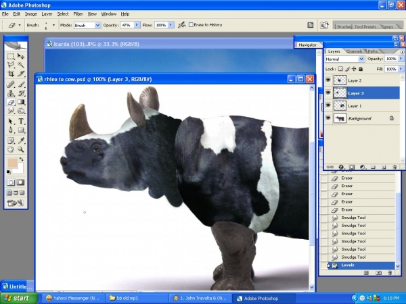Select the Healing Brush tool
This screenshot has width=406, height=304.
click(11, 84)
